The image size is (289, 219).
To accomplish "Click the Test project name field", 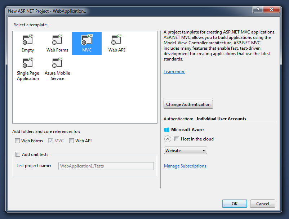I will click(x=106, y=166).
